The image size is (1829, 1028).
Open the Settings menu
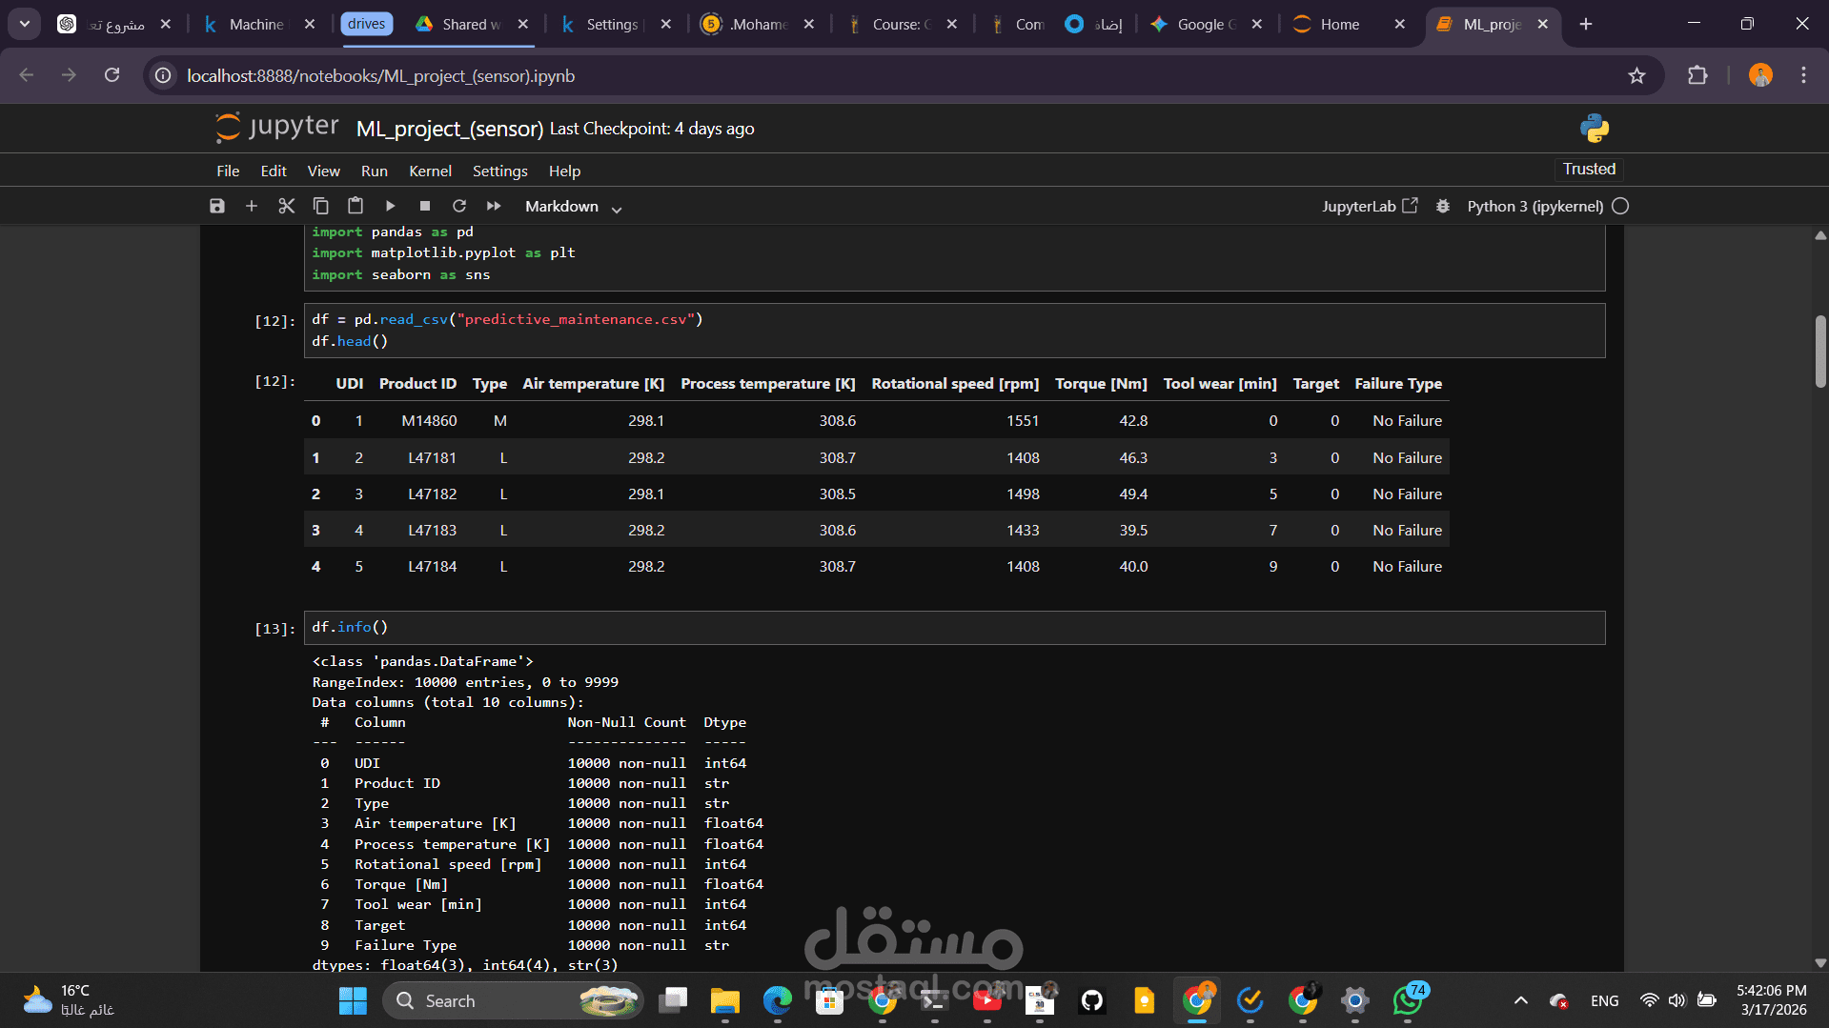coord(499,171)
